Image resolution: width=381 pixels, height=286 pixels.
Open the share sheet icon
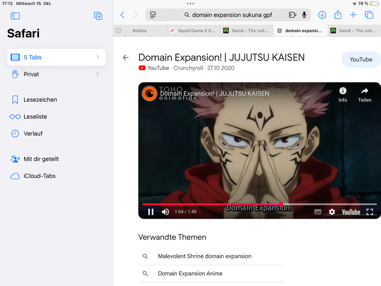[338, 14]
